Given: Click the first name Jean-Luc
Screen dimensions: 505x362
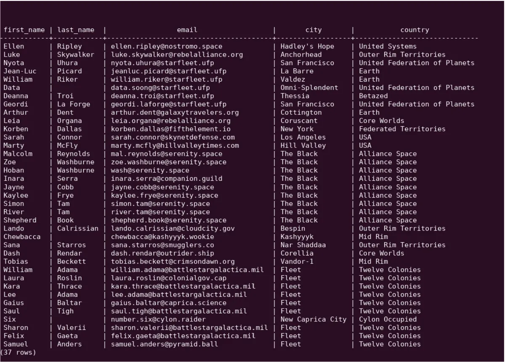Looking at the screenshot, I should (x=20, y=71).
